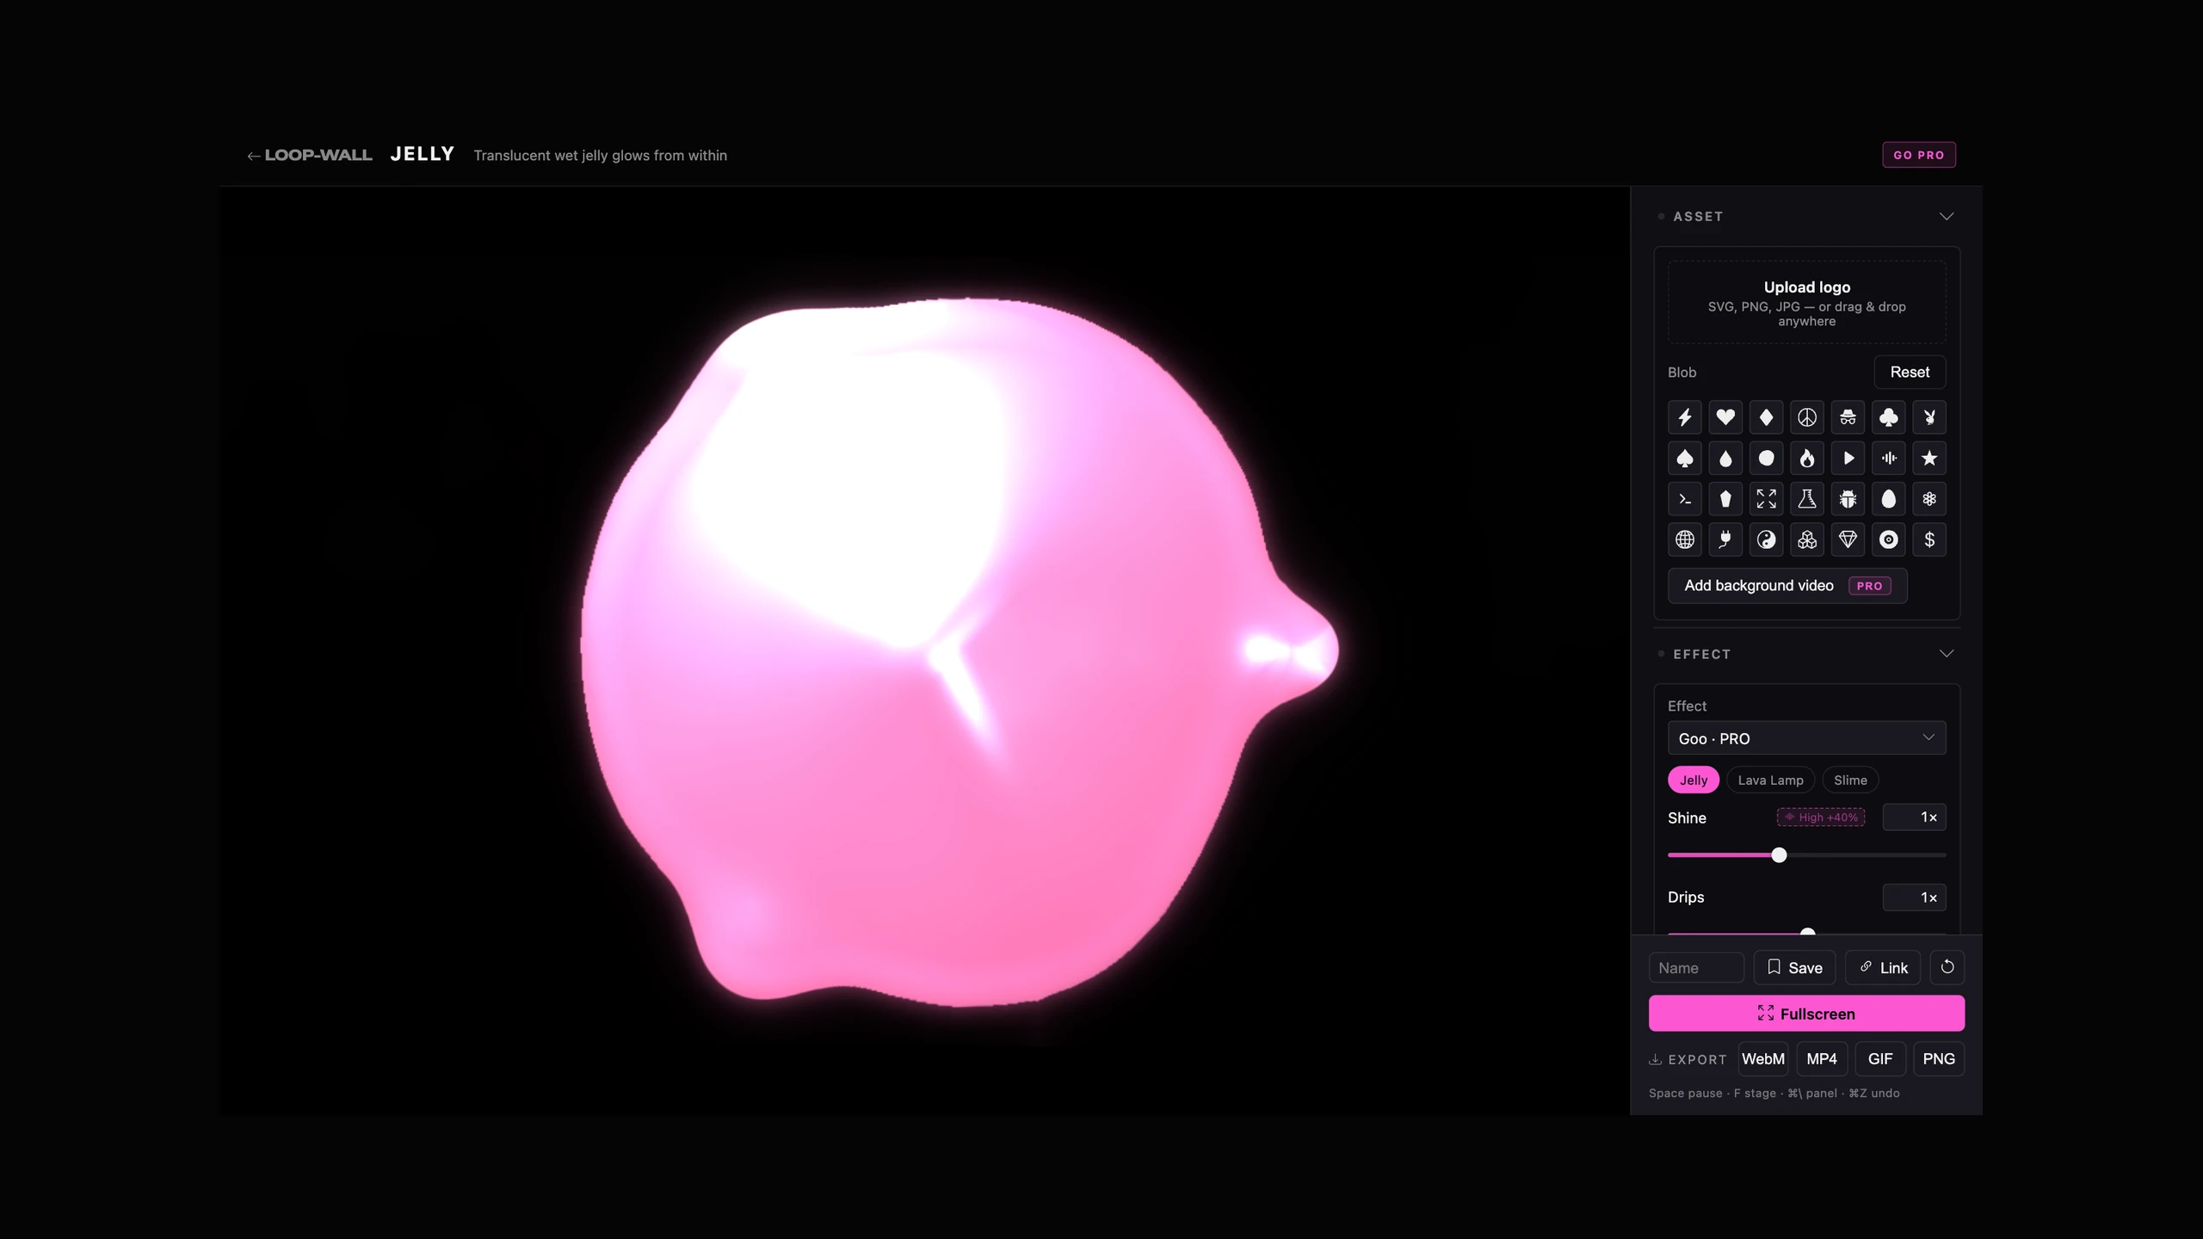Switch to the Lava Lamp preset

[x=1770, y=780]
